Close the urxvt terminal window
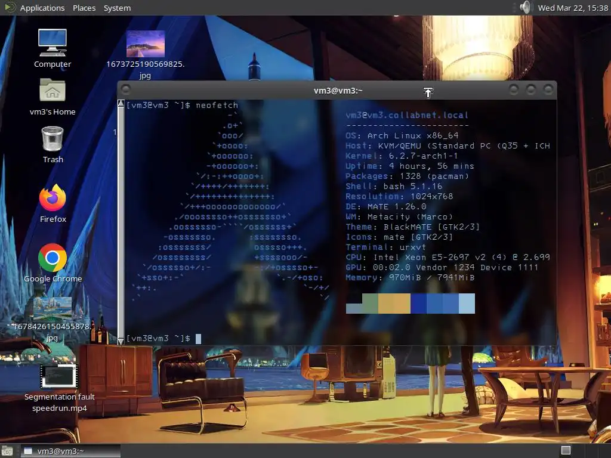611x458 pixels. point(548,90)
